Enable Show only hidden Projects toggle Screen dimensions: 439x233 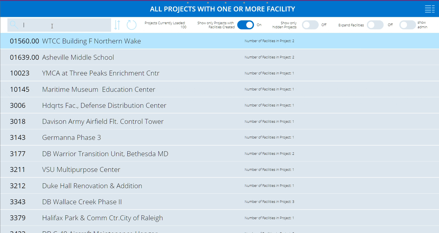click(310, 25)
